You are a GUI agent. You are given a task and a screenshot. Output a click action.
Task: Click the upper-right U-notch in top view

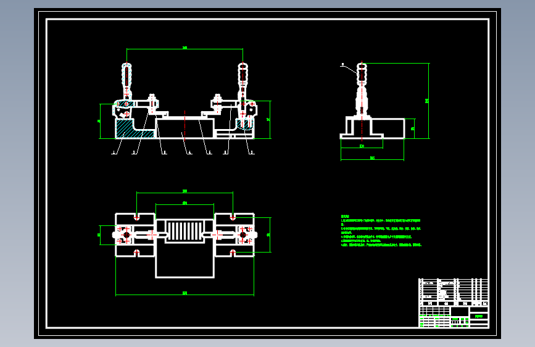coord(233,217)
